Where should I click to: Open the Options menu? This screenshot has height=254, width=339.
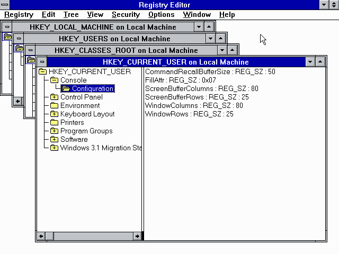coord(161,14)
